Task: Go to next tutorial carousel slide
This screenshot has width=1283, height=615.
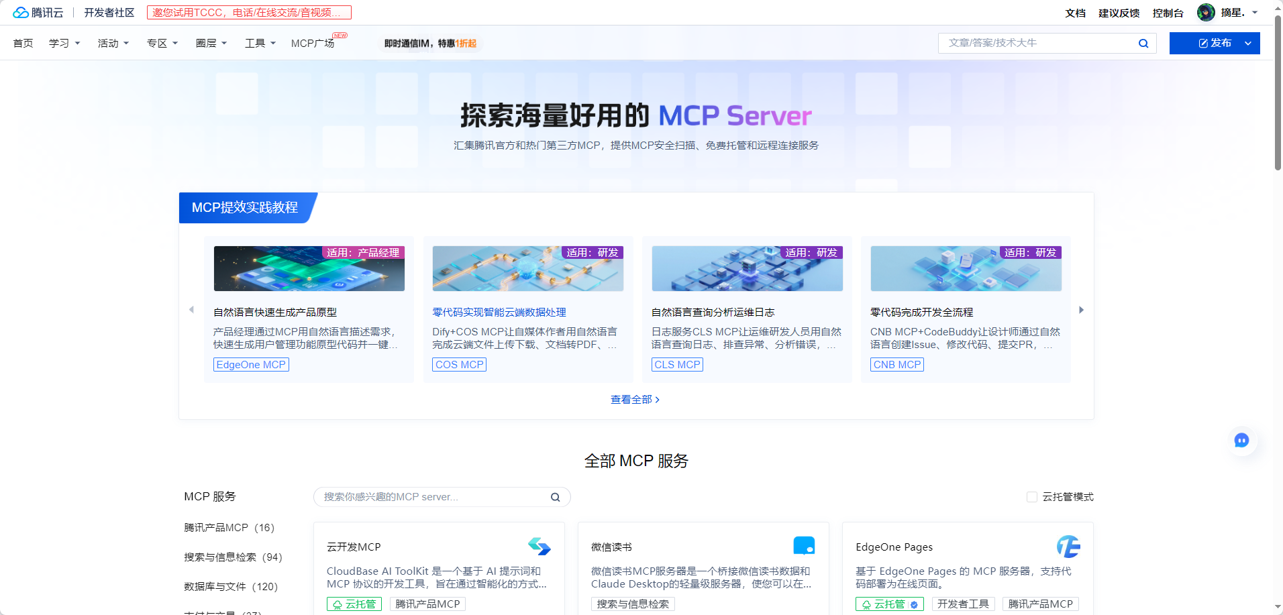Action: coord(1081,310)
